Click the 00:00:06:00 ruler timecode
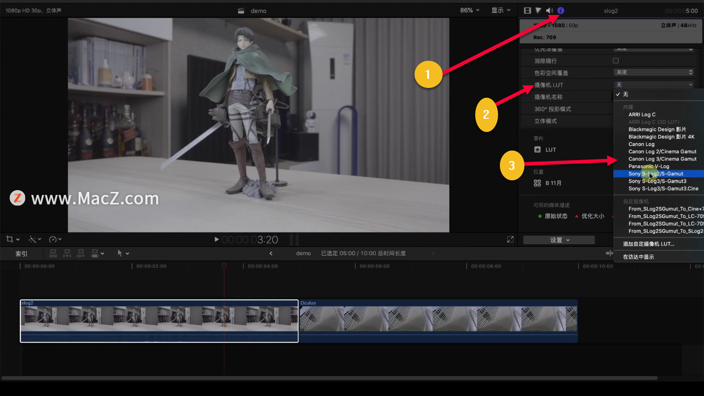The image size is (704, 396). [x=374, y=266]
